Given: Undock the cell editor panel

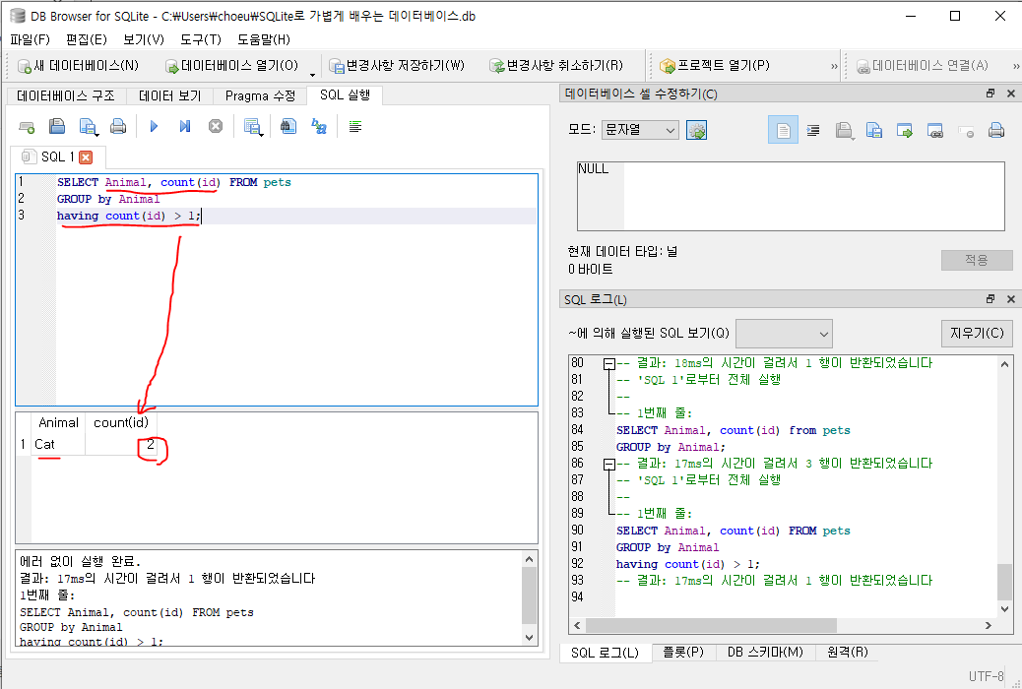Looking at the screenshot, I should 990,94.
